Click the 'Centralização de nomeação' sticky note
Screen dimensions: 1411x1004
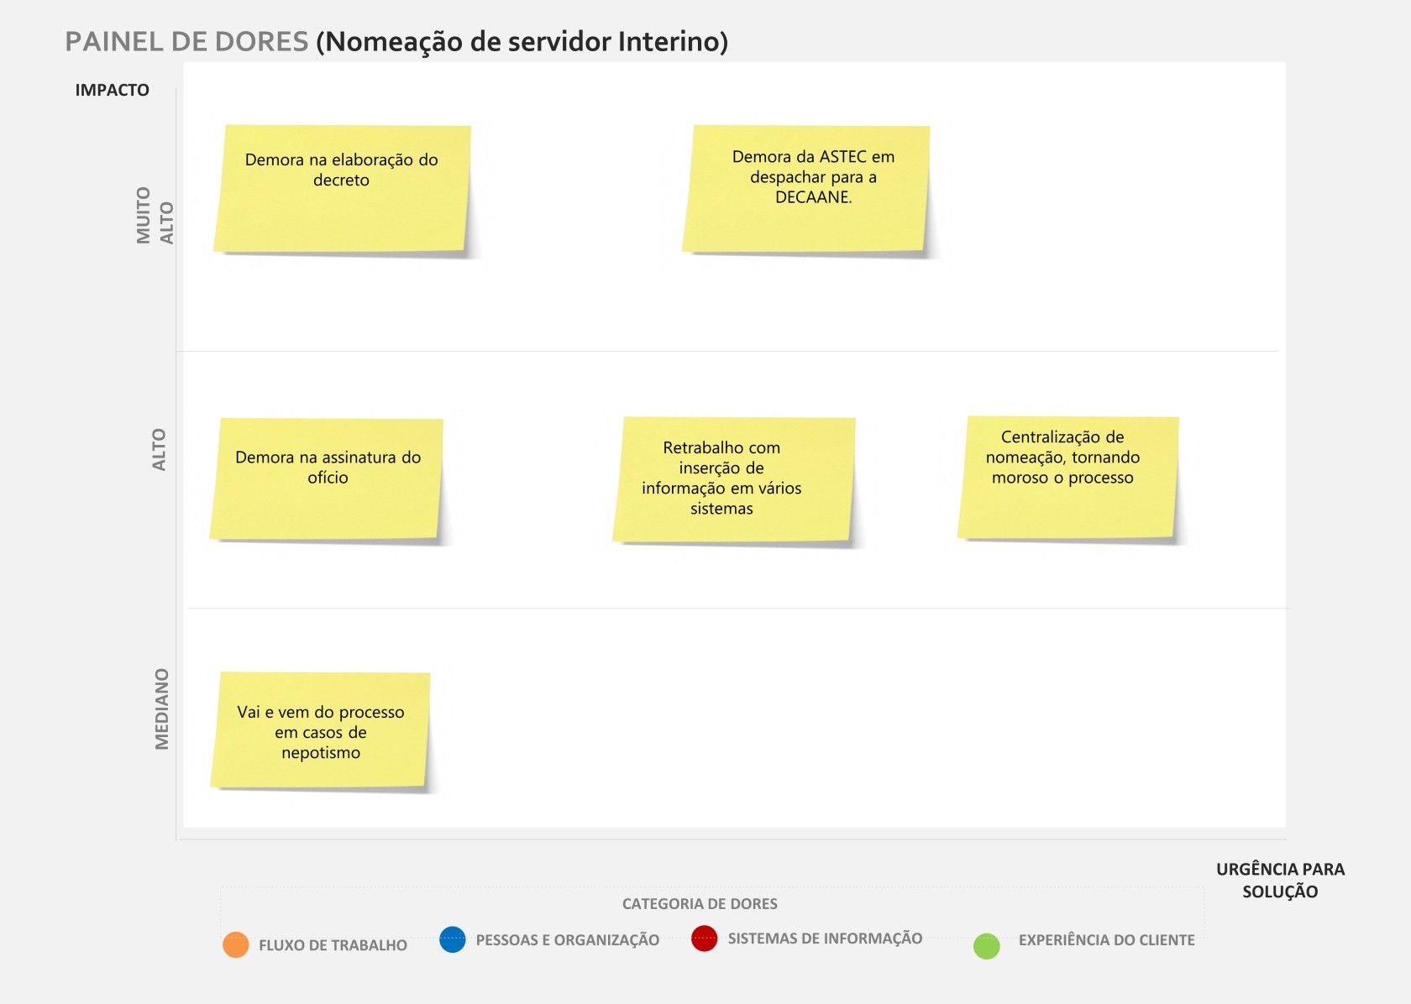click(1068, 478)
